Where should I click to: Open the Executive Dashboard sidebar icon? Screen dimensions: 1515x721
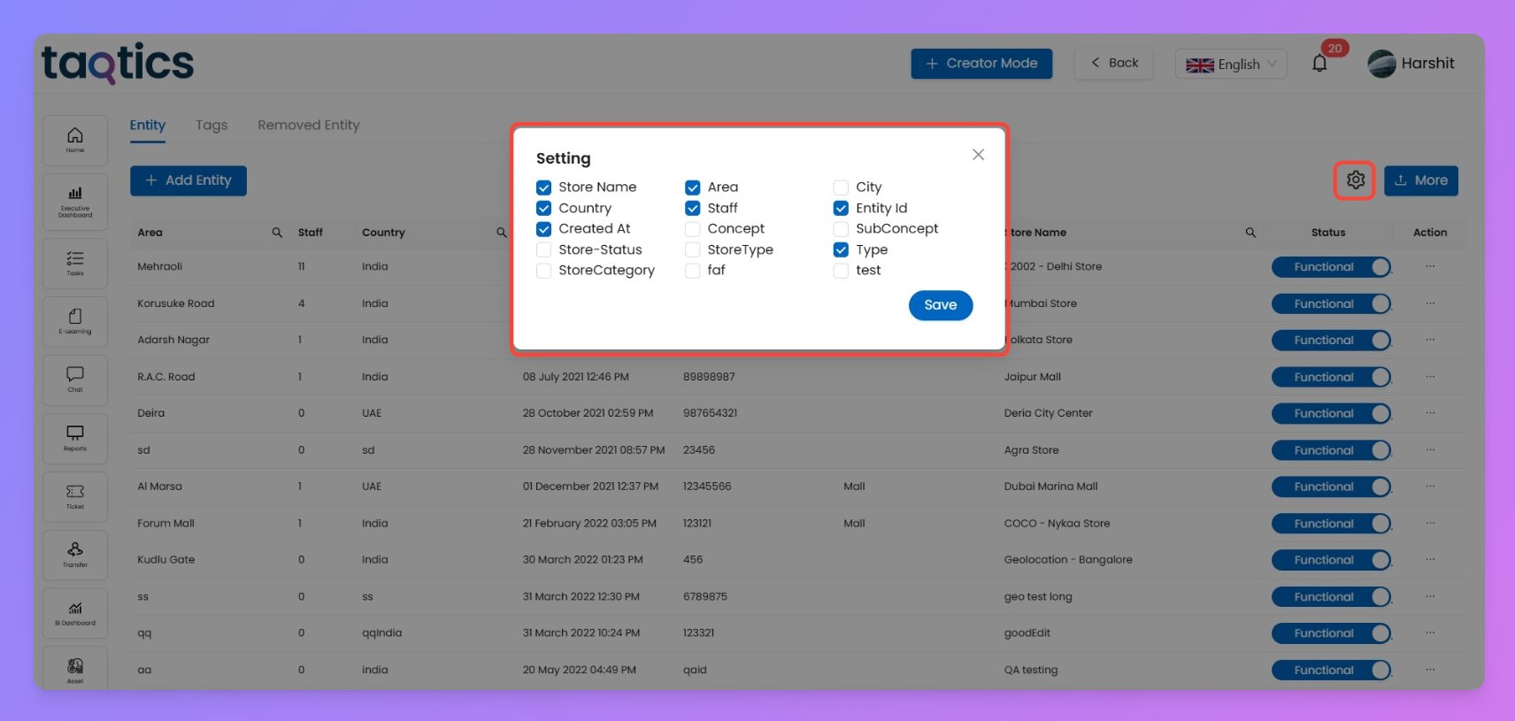click(x=75, y=201)
